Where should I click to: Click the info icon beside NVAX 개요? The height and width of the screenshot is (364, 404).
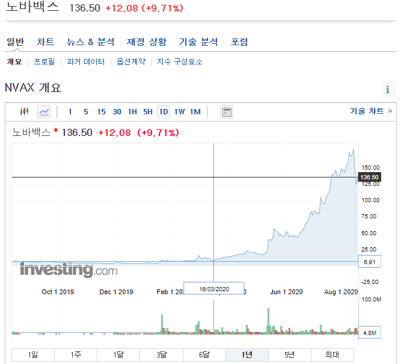[388, 90]
